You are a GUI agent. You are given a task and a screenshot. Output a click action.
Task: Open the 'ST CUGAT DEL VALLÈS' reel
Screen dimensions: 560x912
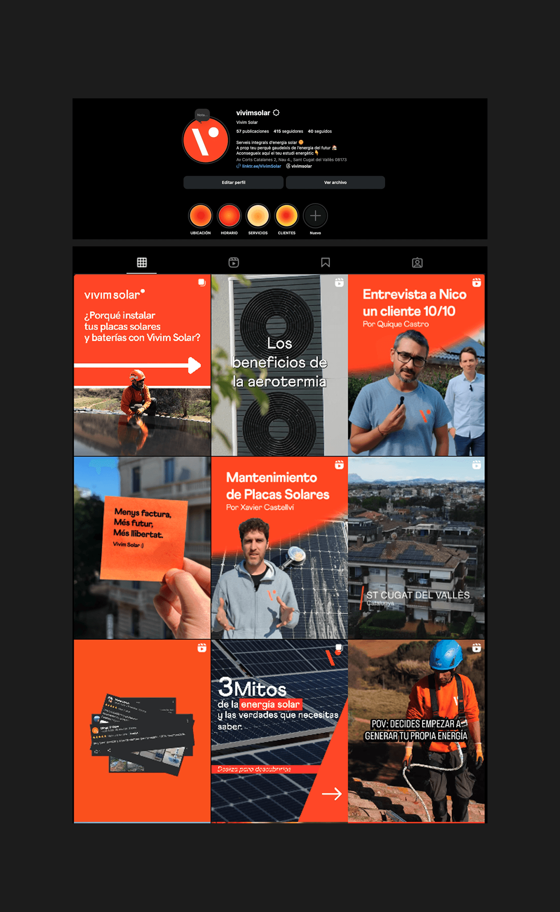(x=416, y=548)
